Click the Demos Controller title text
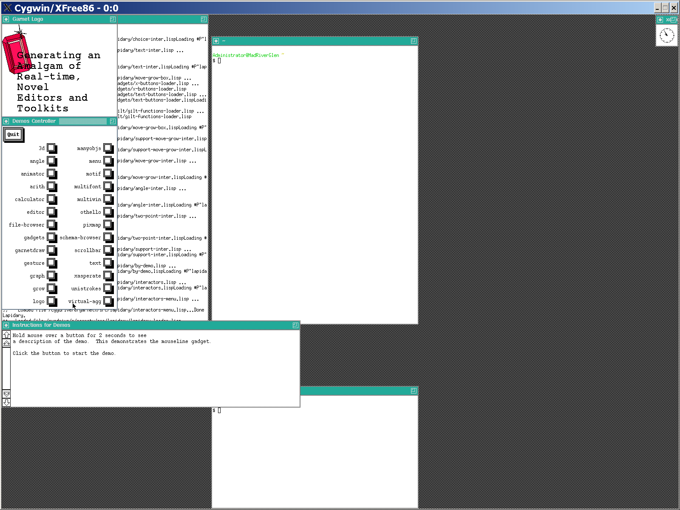Viewport: 680px width, 510px height. click(34, 121)
